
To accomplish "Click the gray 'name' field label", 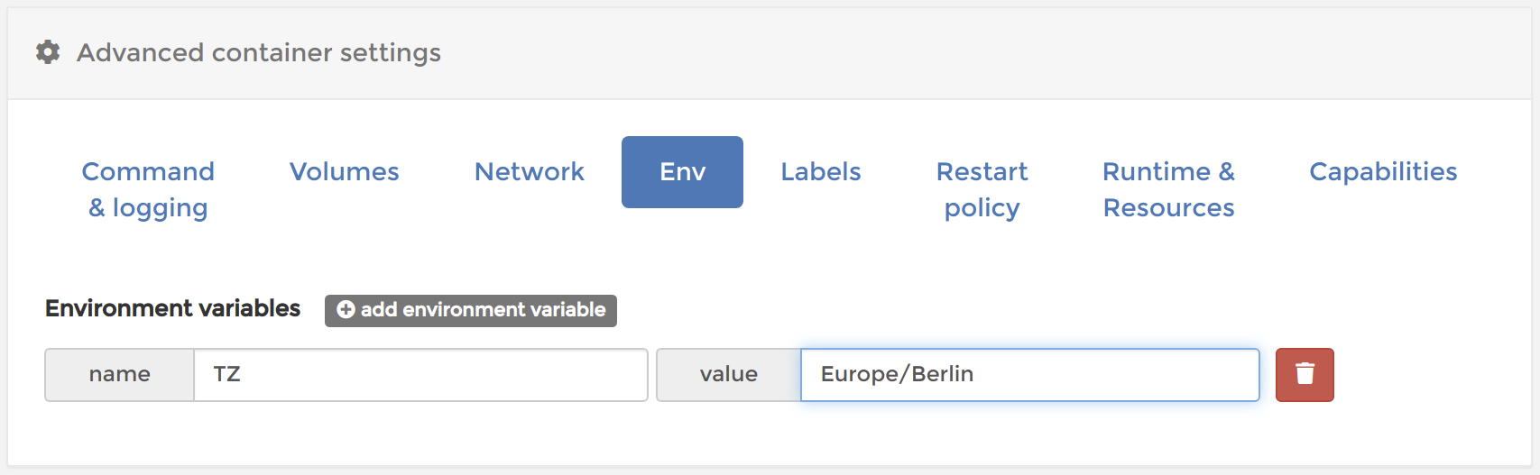I will (119, 374).
